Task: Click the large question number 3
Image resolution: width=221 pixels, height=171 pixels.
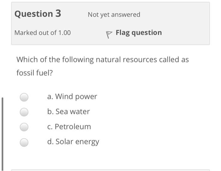Action: coord(58,14)
